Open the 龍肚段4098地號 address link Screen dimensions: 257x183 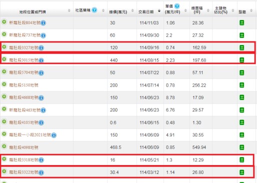pos(23,147)
